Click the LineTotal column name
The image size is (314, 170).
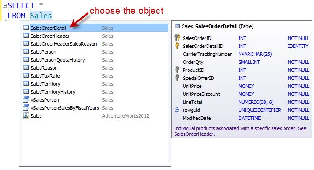pos(192,102)
